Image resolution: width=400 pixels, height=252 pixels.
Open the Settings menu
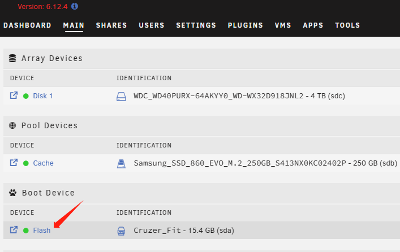[x=196, y=25]
